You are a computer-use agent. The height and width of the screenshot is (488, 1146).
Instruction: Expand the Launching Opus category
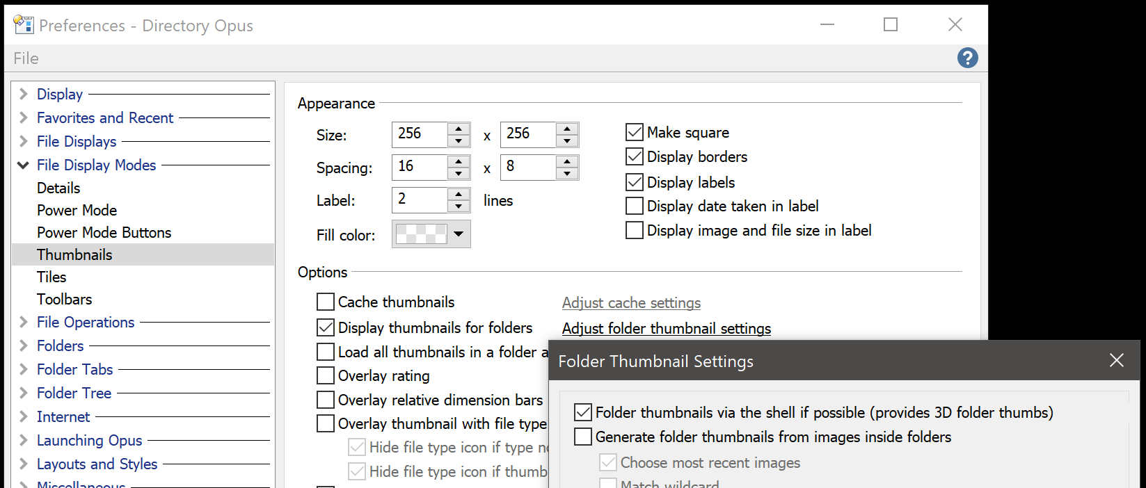[23, 440]
